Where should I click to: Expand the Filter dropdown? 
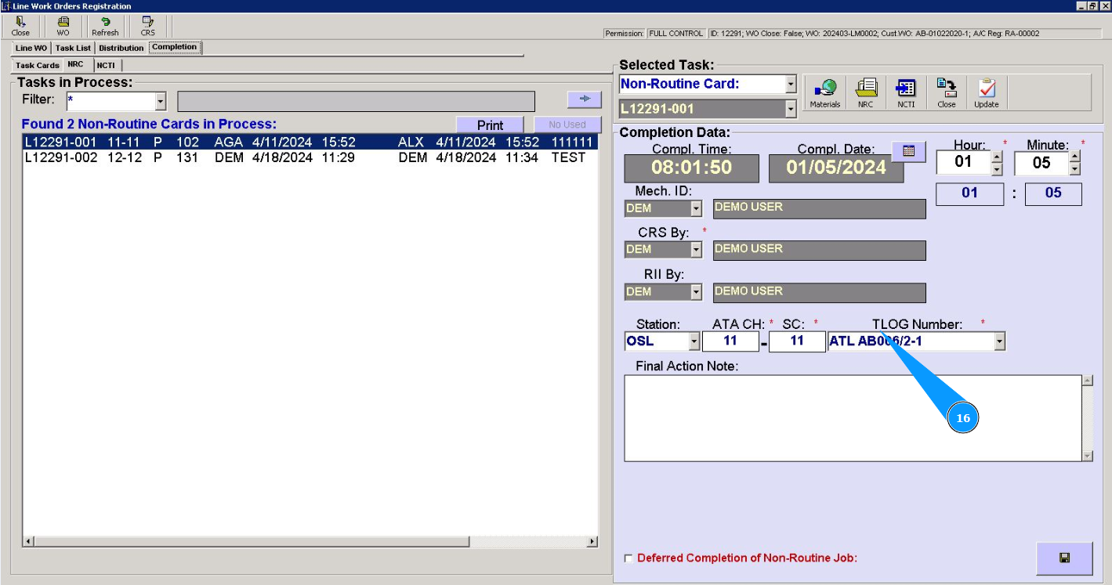(161, 101)
